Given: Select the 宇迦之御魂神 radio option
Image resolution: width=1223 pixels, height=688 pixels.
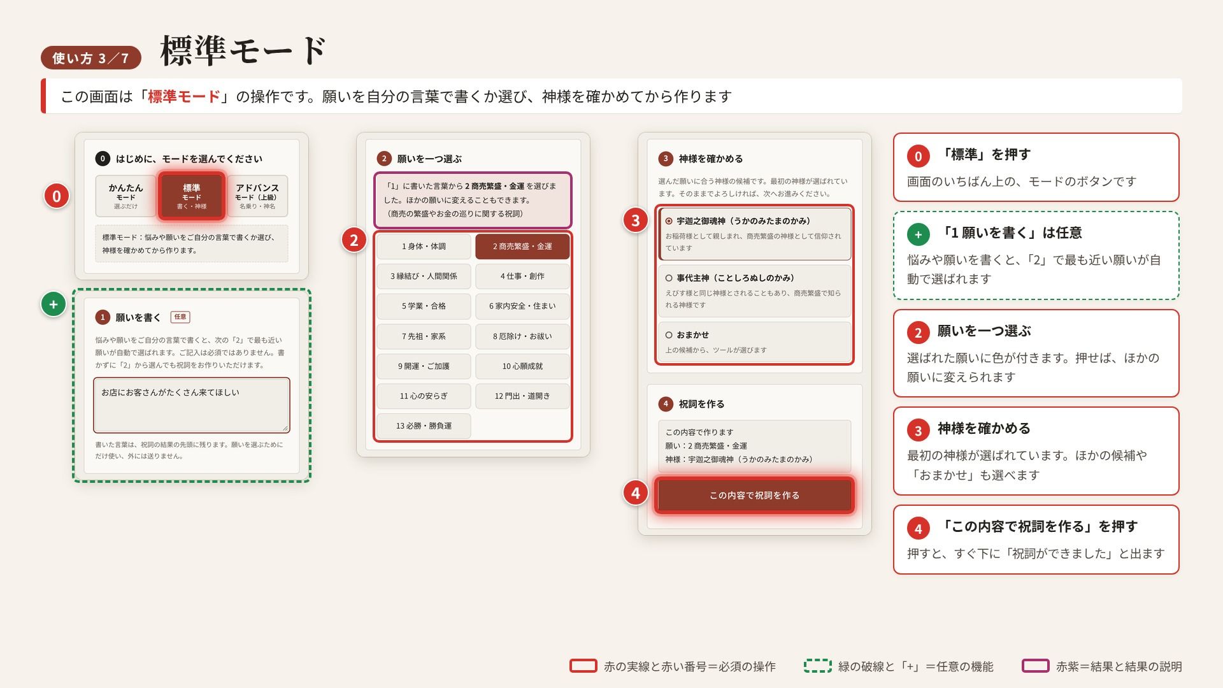Looking at the screenshot, I should click(754, 234).
